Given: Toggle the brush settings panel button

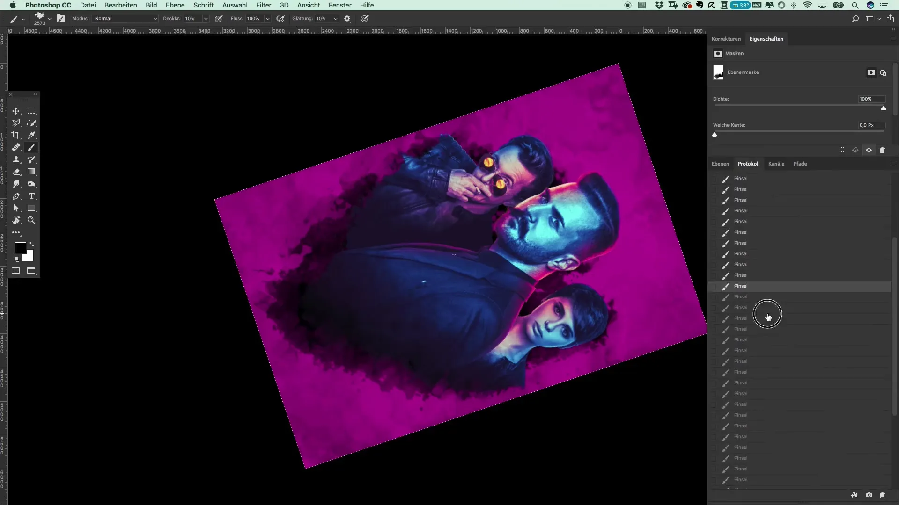Looking at the screenshot, I should click(60, 19).
